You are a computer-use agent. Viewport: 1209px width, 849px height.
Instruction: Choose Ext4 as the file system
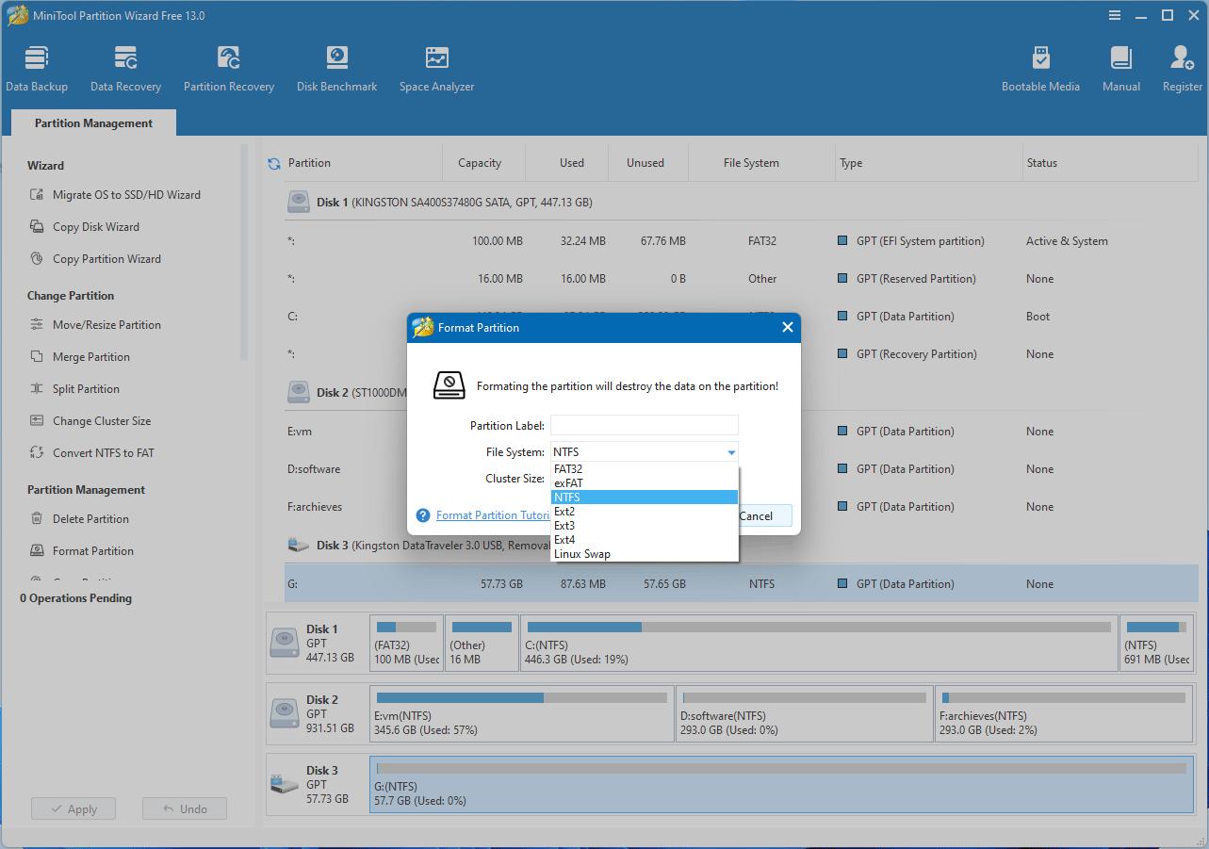click(565, 539)
